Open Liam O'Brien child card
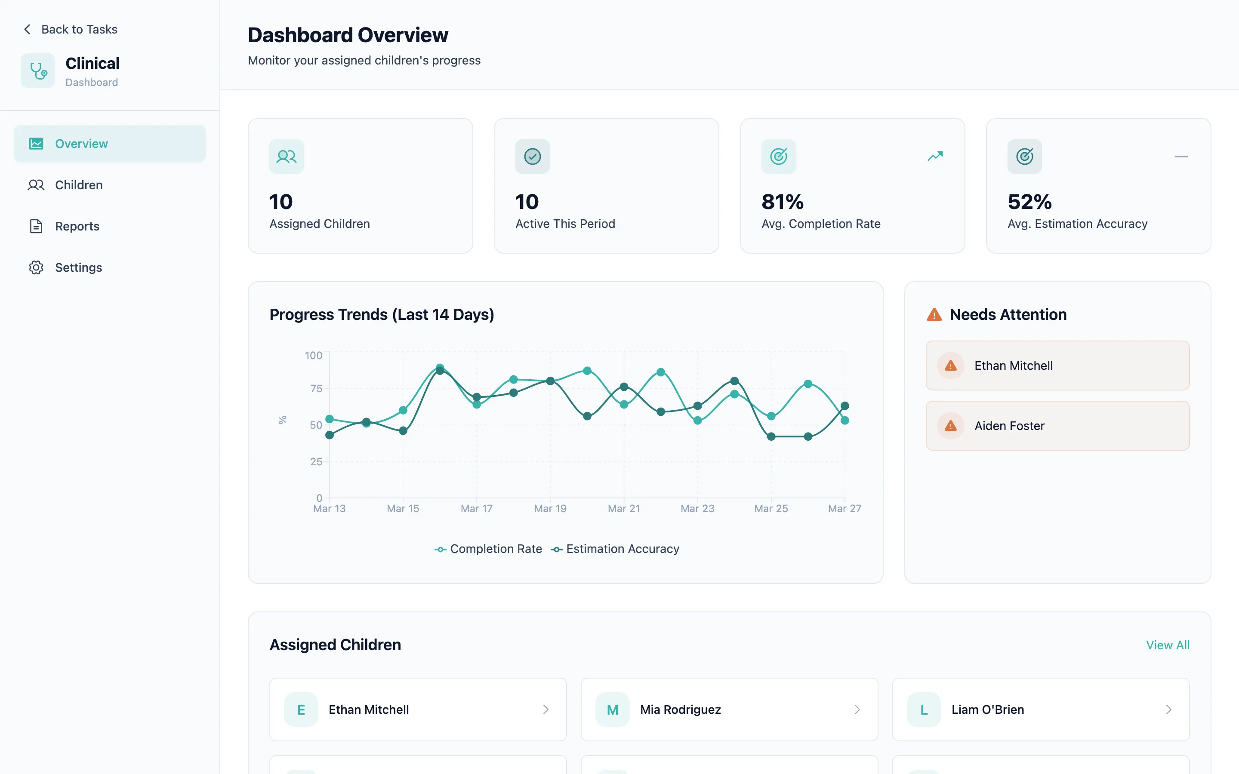Screen dimensions: 1239x774 [1041, 709]
